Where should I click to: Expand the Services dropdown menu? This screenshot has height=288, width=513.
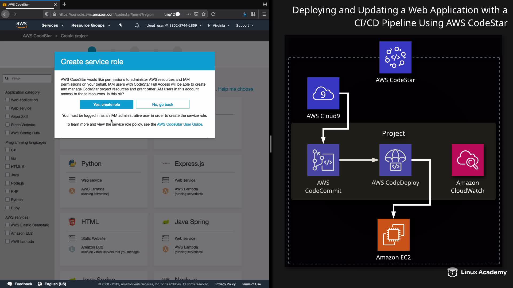pyautogui.click(x=52, y=25)
